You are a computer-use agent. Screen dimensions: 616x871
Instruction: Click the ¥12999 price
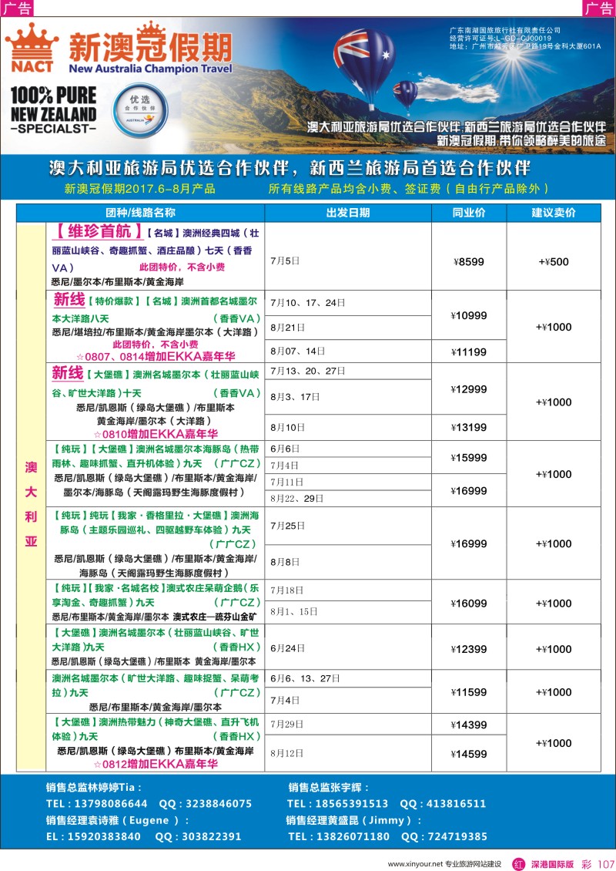(x=469, y=389)
